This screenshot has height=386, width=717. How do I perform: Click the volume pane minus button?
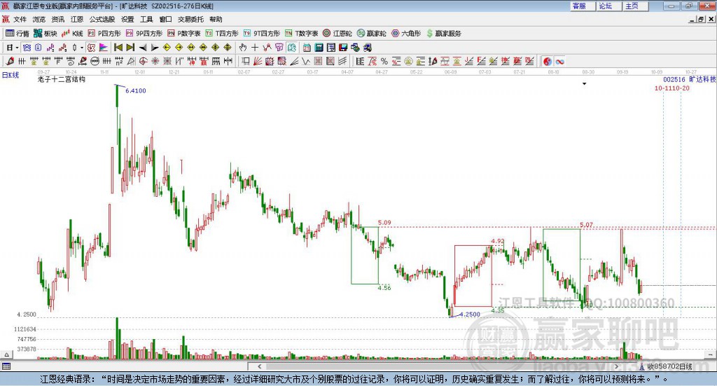pyautogui.click(x=711, y=354)
